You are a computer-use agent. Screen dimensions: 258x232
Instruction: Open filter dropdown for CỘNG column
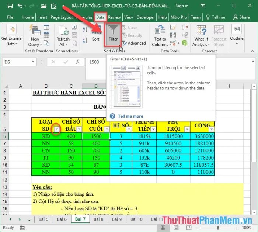(x=212, y=129)
